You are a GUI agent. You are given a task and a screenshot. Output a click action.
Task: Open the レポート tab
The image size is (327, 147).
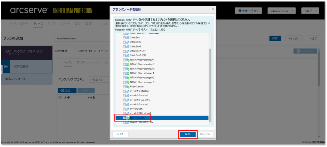pyautogui.click(x=65, y=24)
